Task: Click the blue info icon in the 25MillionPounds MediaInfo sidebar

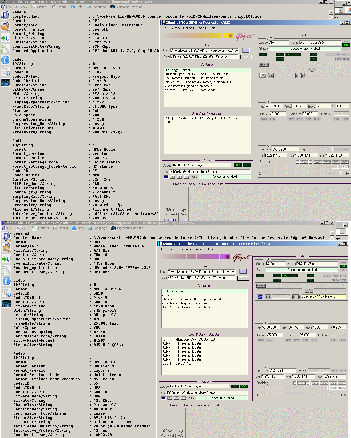Action: (x=5, y=60)
